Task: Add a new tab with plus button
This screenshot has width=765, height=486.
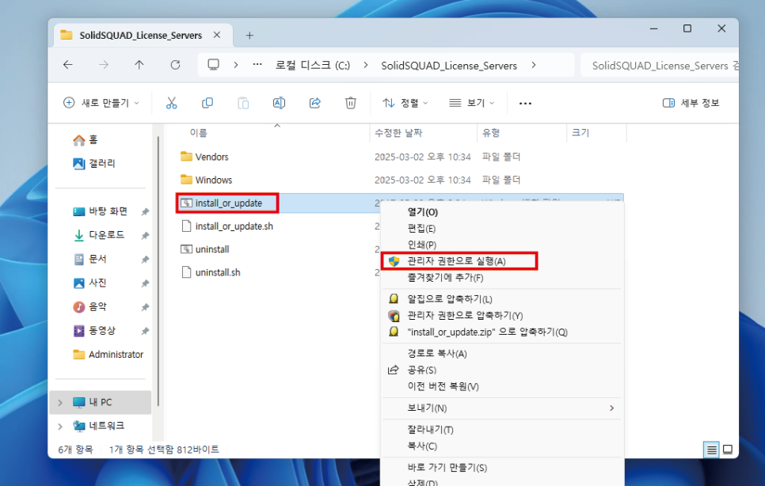Action: click(x=249, y=36)
